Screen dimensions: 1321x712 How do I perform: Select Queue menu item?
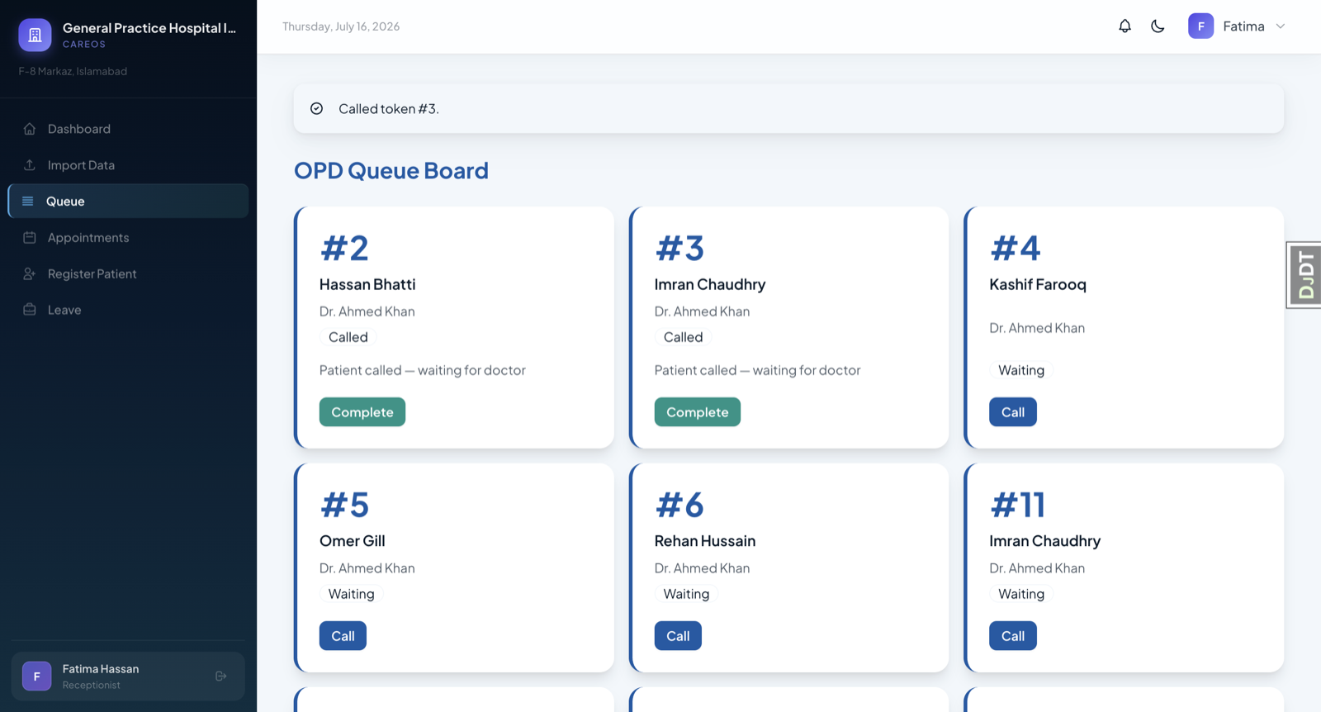click(x=128, y=201)
